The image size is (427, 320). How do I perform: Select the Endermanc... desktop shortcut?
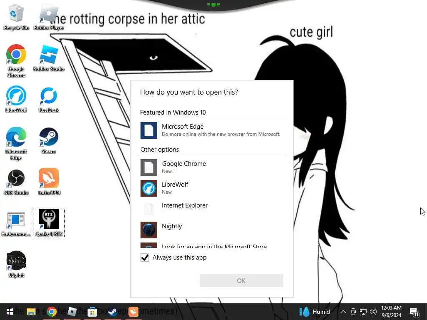point(16,223)
